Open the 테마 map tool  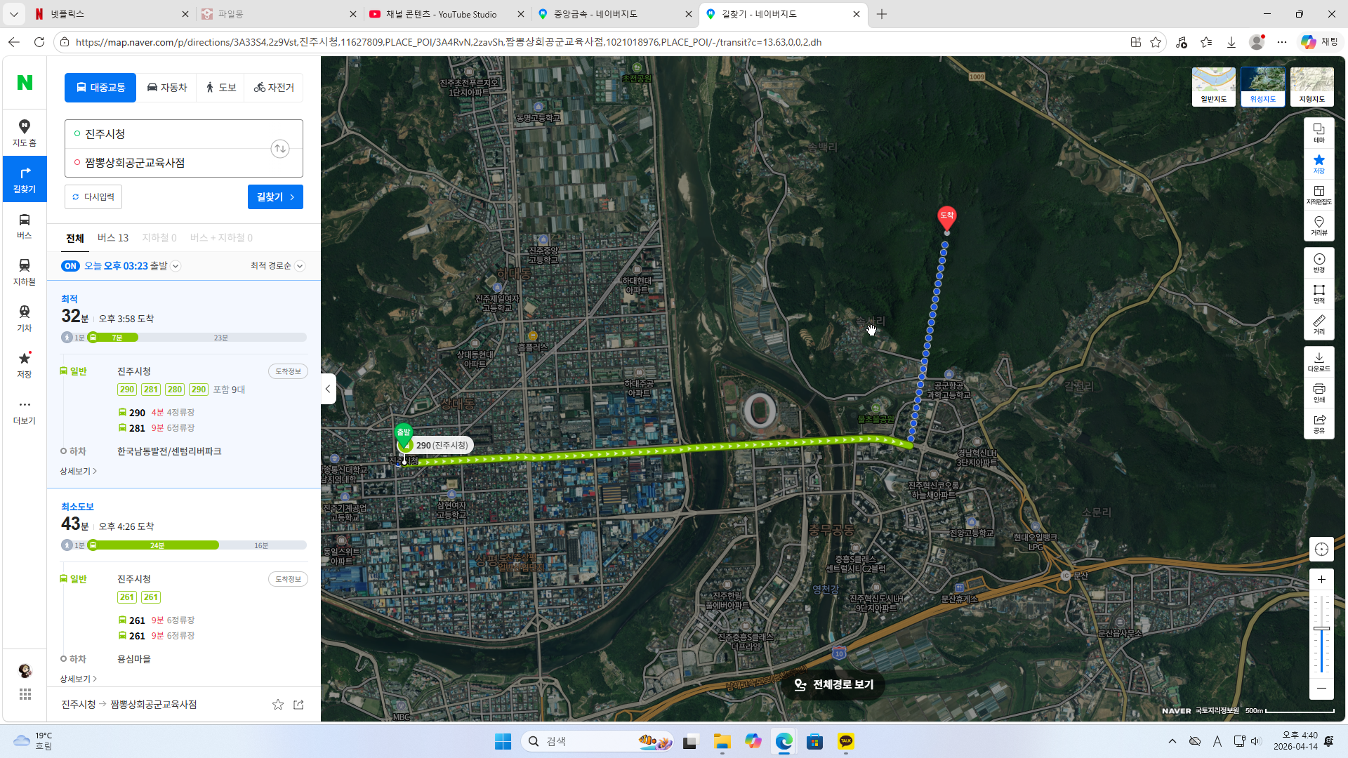[x=1319, y=133]
